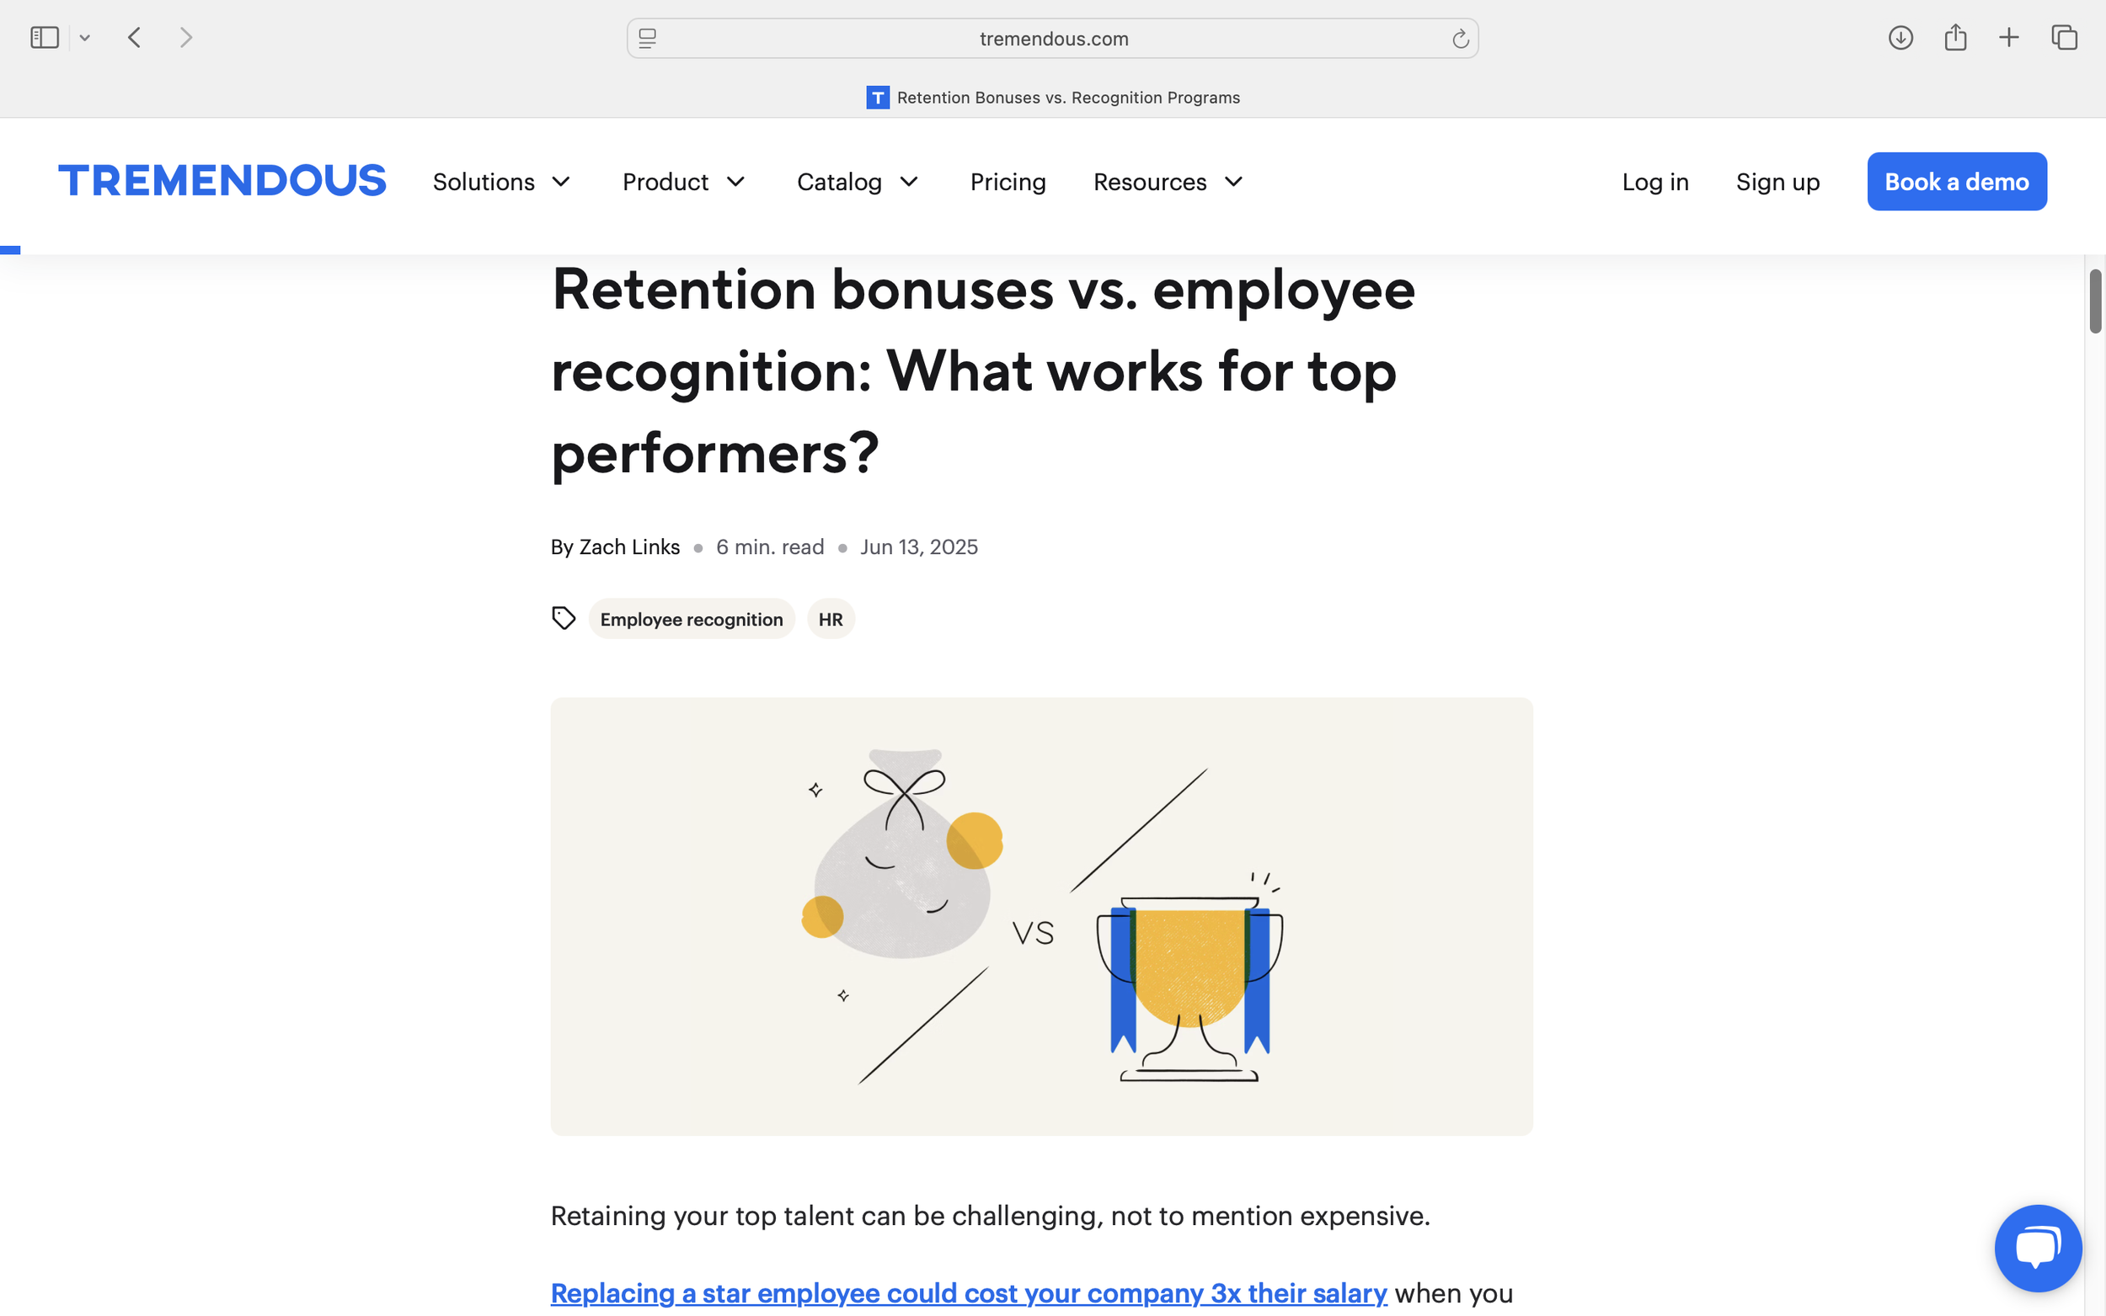Click the Log in link
2106x1316 pixels.
click(1654, 182)
